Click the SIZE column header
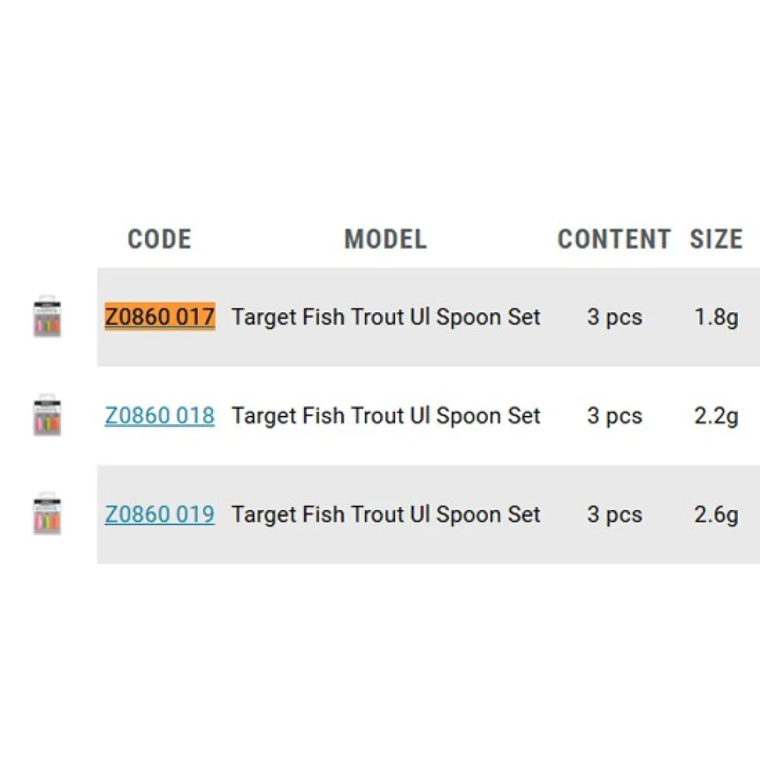The image size is (760, 760). pos(717,239)
